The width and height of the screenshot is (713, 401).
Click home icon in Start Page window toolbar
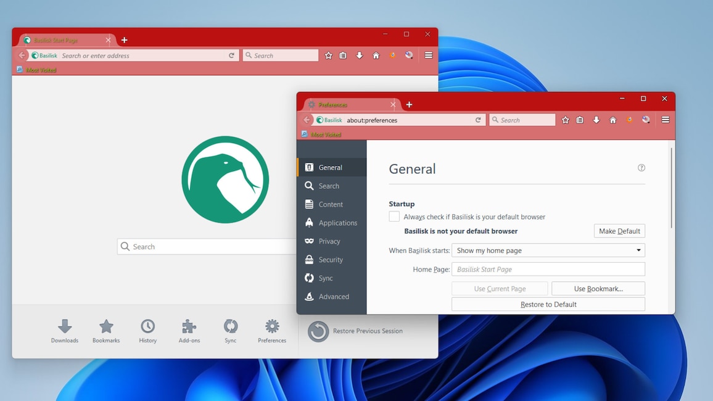[376, 56]
